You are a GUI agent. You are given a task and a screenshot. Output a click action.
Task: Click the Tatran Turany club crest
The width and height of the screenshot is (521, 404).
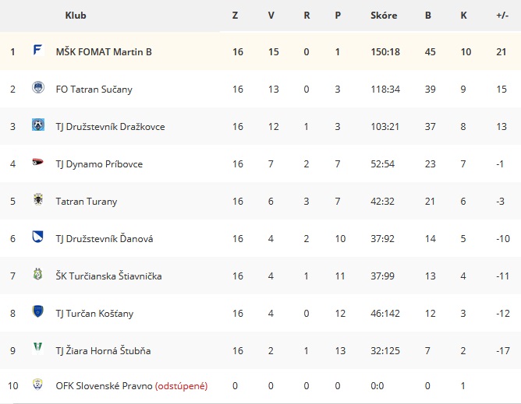(x=38, y=199)
